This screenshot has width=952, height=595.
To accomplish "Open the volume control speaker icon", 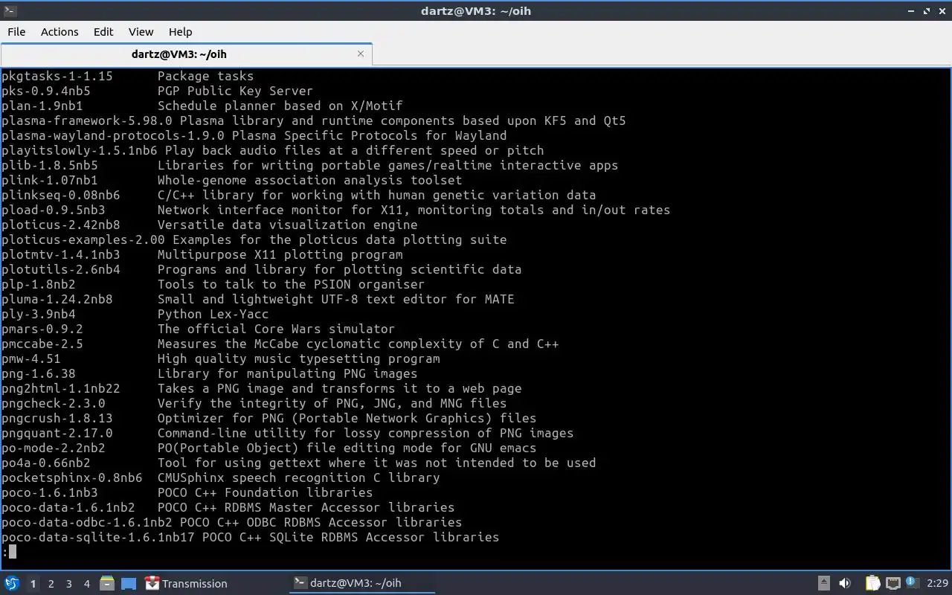I will 845,583.
